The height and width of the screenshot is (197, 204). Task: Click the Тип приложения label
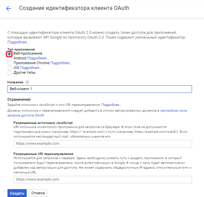21,50
